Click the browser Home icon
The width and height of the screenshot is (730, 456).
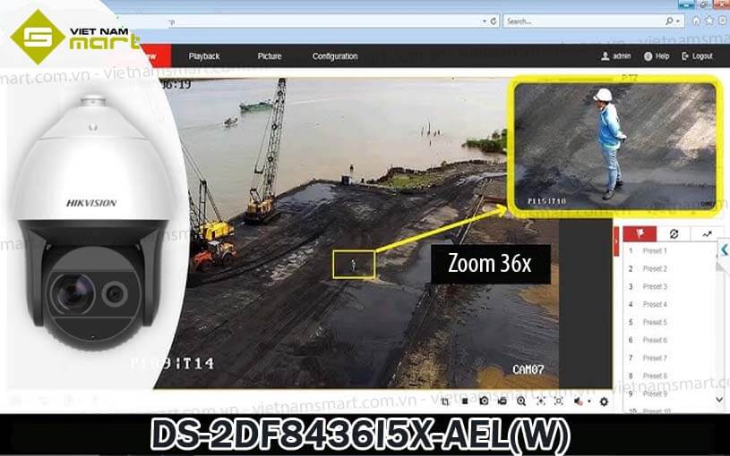tap(696, 21)
